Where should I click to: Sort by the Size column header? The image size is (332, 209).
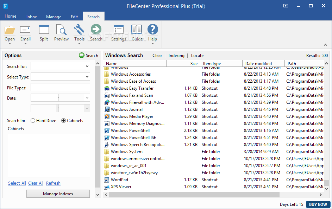tap(183, 63)
